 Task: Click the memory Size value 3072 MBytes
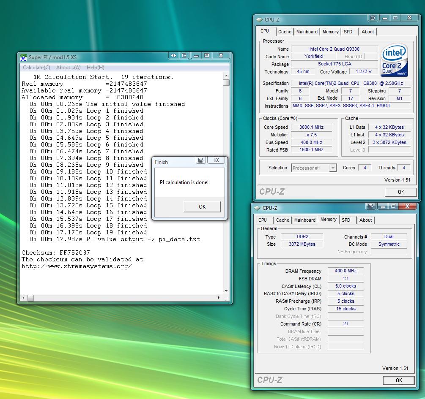pyautogui.click(x=302, y=244)
